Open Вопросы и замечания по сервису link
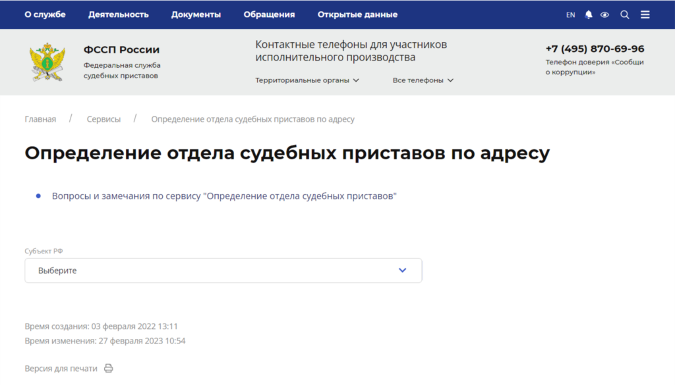The width and height of the screenshot is (675, 385). coord(224,196)
